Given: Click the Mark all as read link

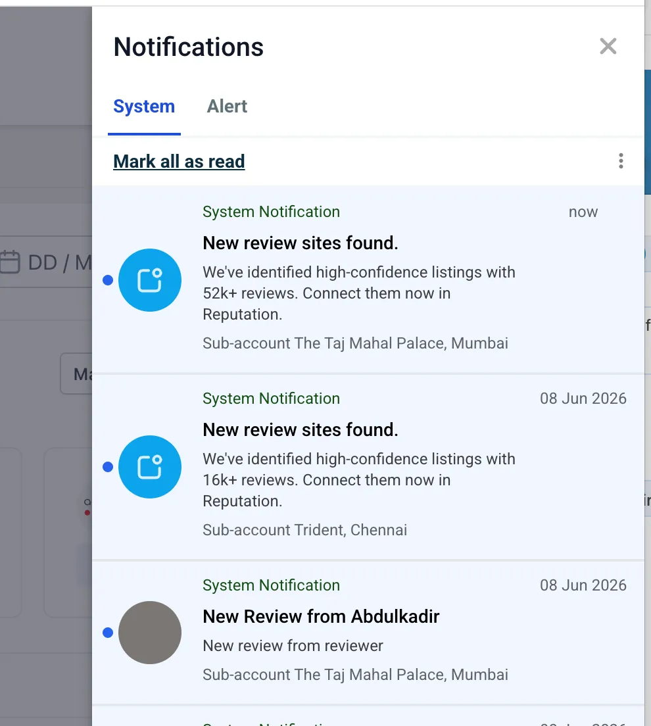Looking at the screenshot, I should (179, 162).
